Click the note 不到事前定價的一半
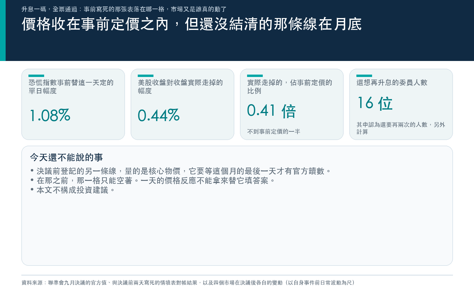The width and height of the screenshot is (474, 296). tap(274, 131)
